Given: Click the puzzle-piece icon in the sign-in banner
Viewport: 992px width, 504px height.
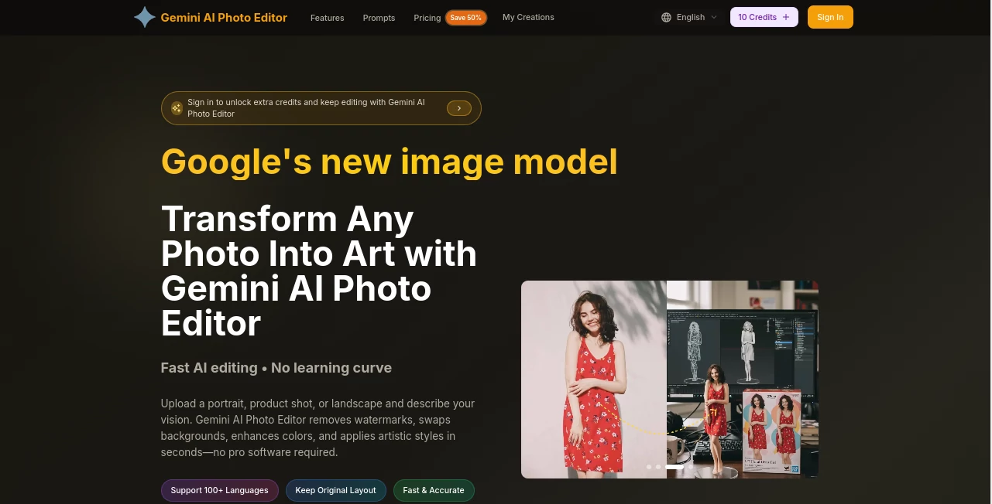Looking at the screenshot, I should 177,108.
